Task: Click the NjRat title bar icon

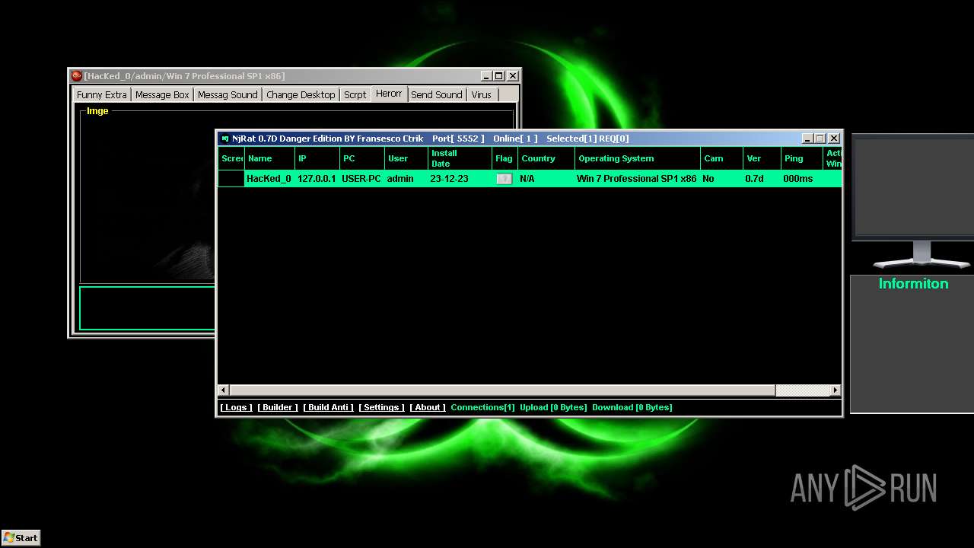Action: coord(225,139)
